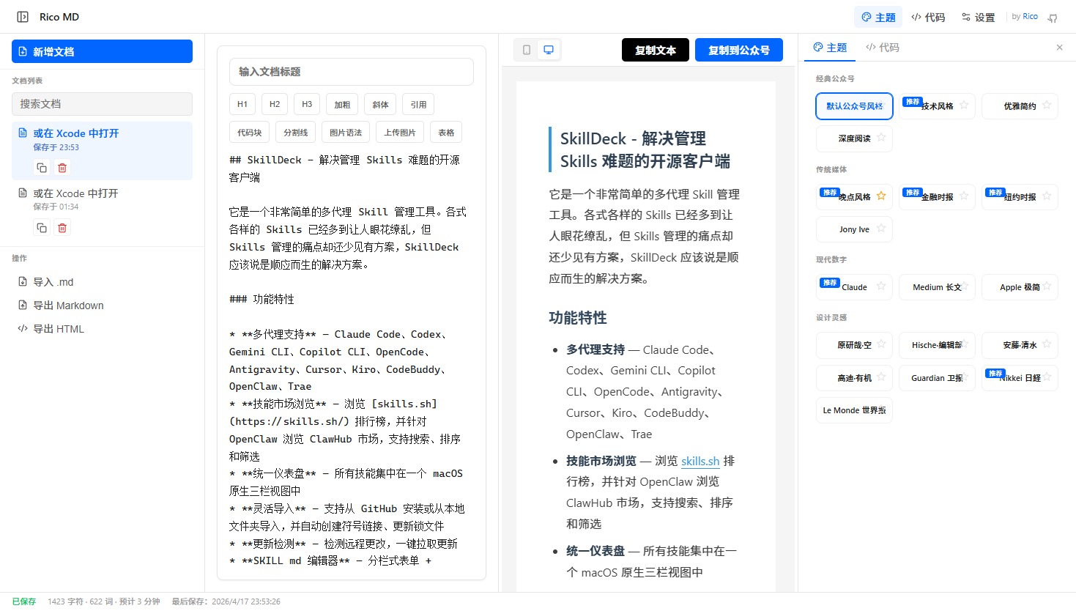The width and height of the screenshot is (1076, 611).
Task: Favorite the 金融时报 theme star
Action: click(x=964, y=196)
